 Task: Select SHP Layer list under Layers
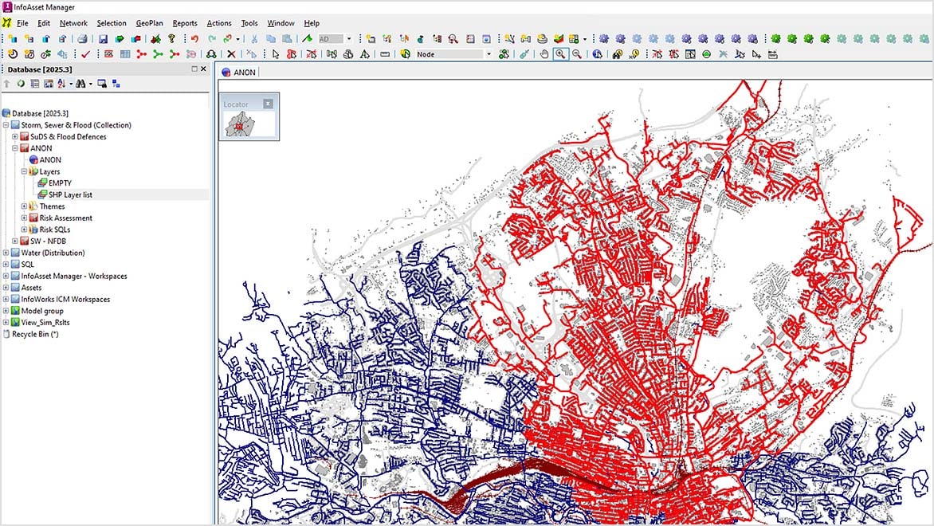[x=68, y=194]
